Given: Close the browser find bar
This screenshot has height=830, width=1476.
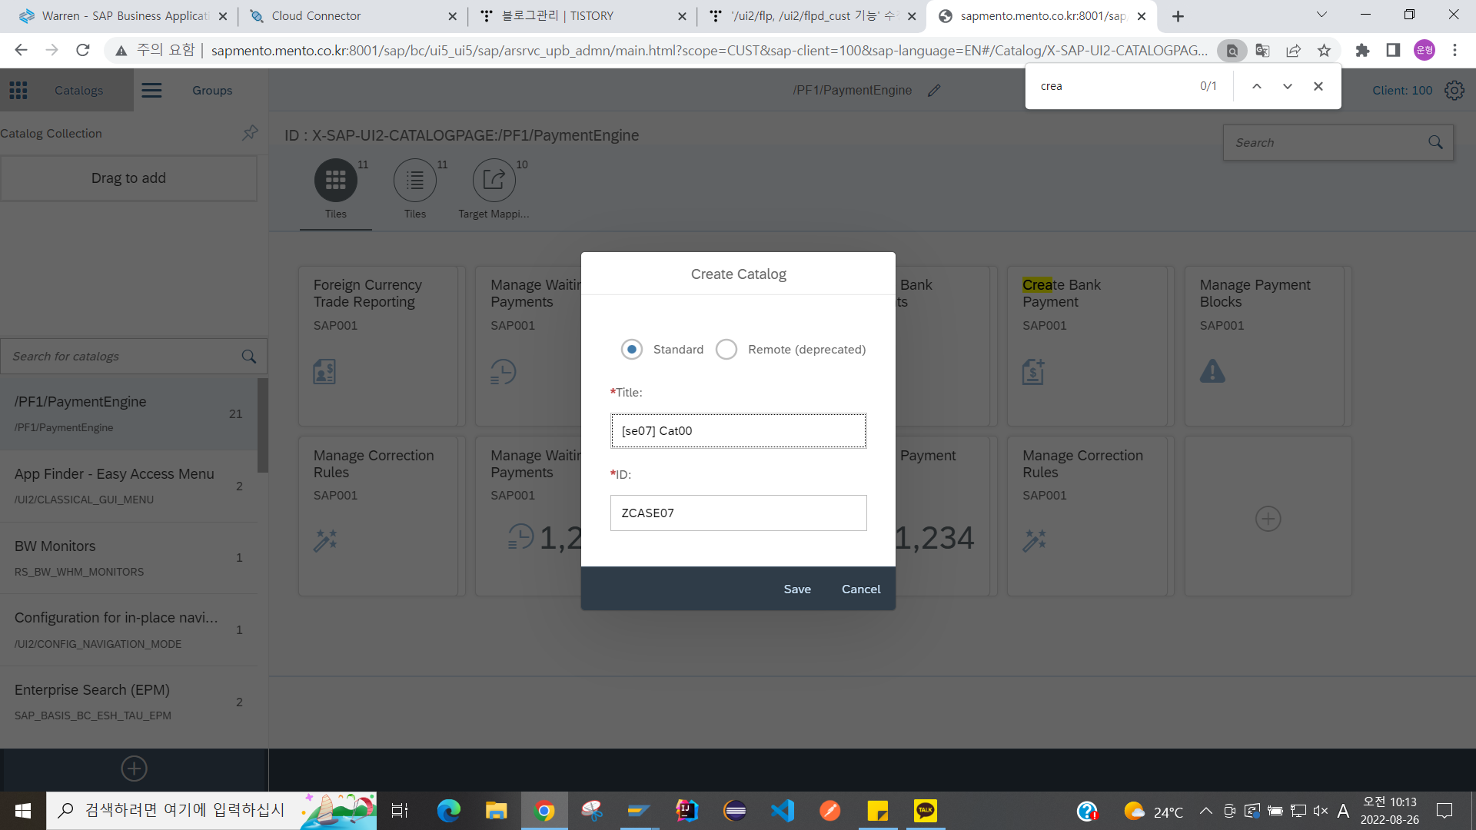Looking at the screenshot, I should click(1318, 86).
